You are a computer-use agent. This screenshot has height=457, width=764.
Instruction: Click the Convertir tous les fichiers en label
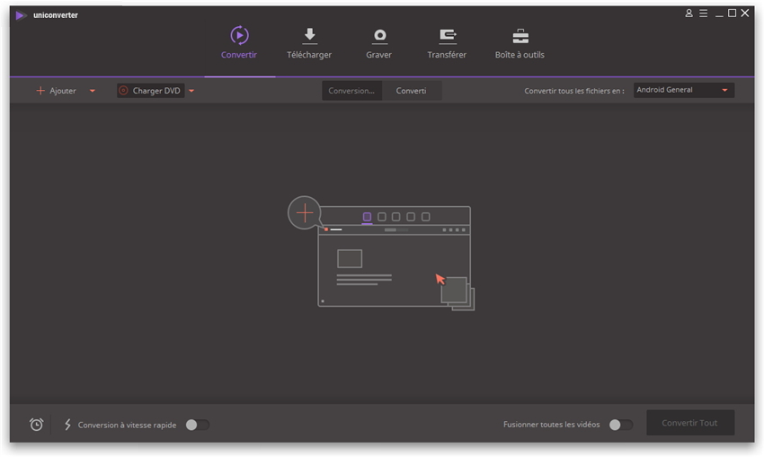[x=574, y=91]
